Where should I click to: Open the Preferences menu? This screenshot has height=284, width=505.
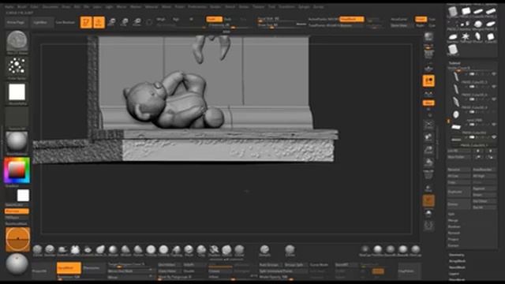point(197,7)
